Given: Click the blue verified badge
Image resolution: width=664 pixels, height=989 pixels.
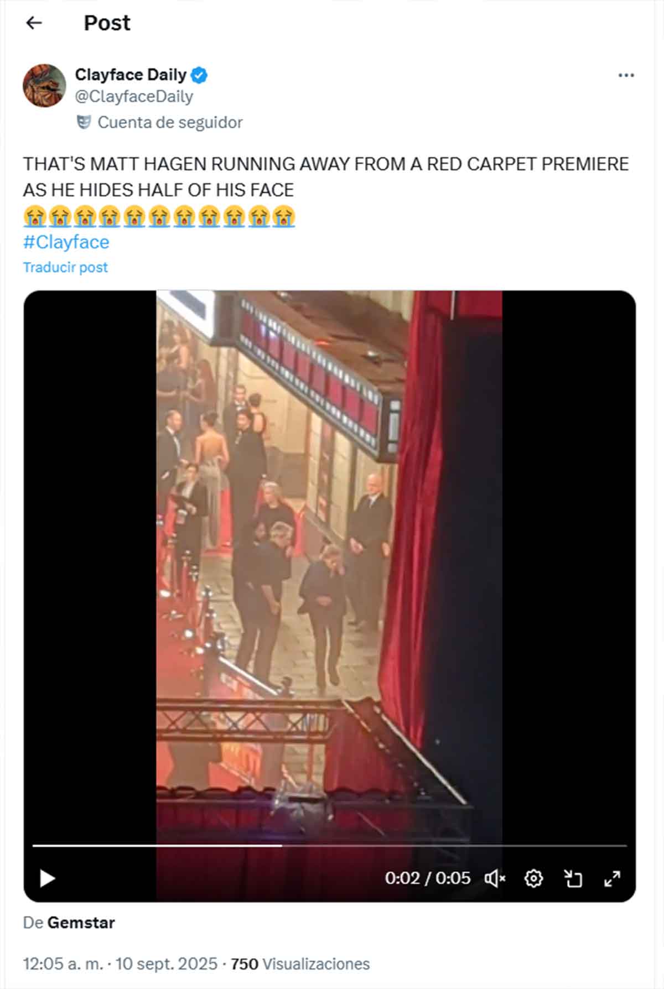Looking at the screenshot, I should [199, 75].
